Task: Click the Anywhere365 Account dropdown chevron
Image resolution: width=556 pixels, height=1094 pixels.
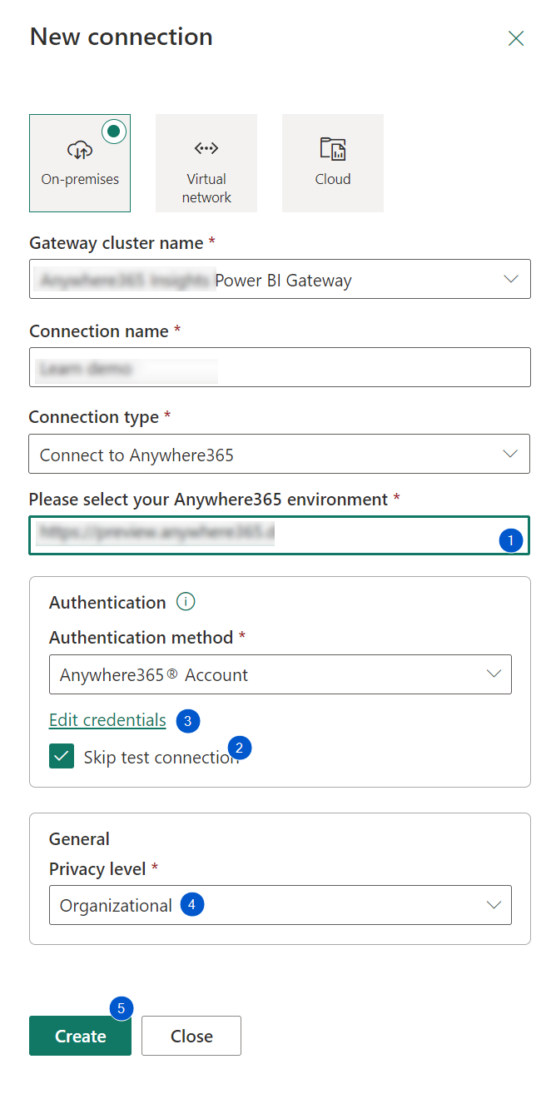Action: pyautogui.click(x=494, y=674)
